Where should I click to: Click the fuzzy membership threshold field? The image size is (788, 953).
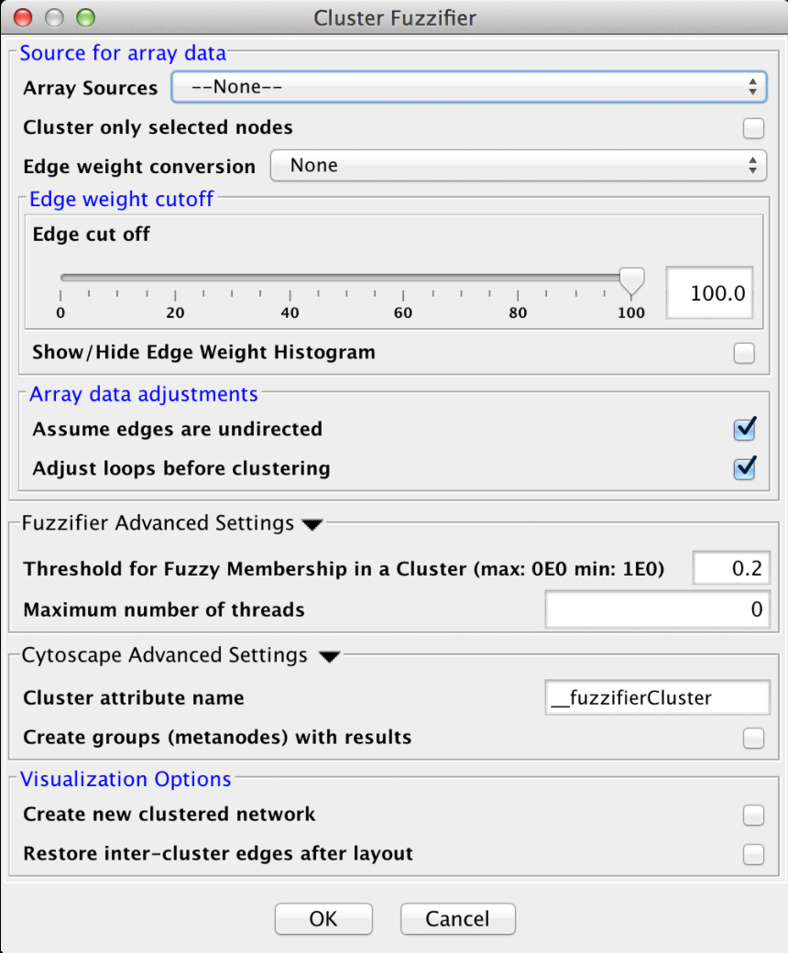click(x=731, y=568)
